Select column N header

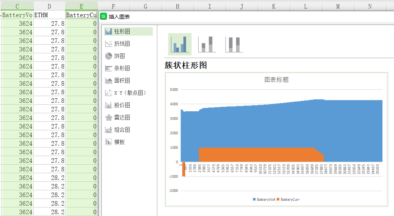point(370,6)
